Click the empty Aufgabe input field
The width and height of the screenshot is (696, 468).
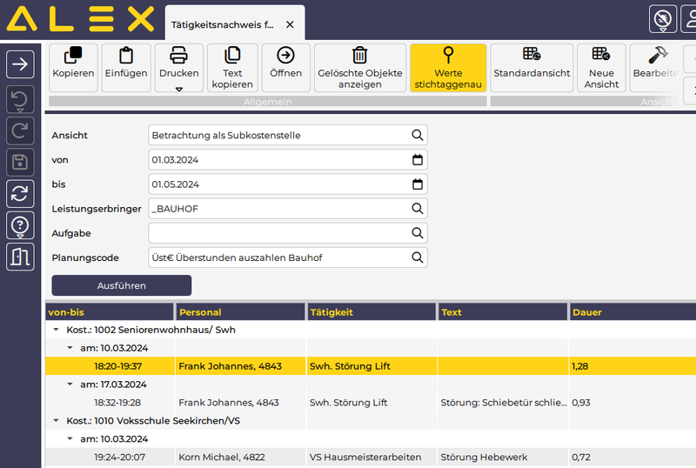[278, 233]
